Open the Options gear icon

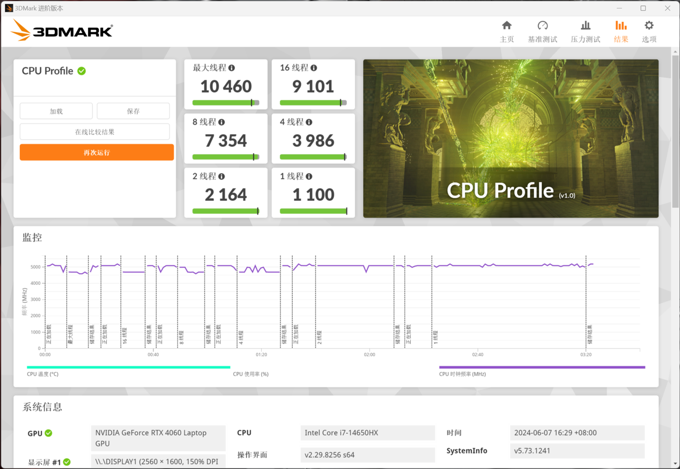pyautogui.click(x=649, y=26)
